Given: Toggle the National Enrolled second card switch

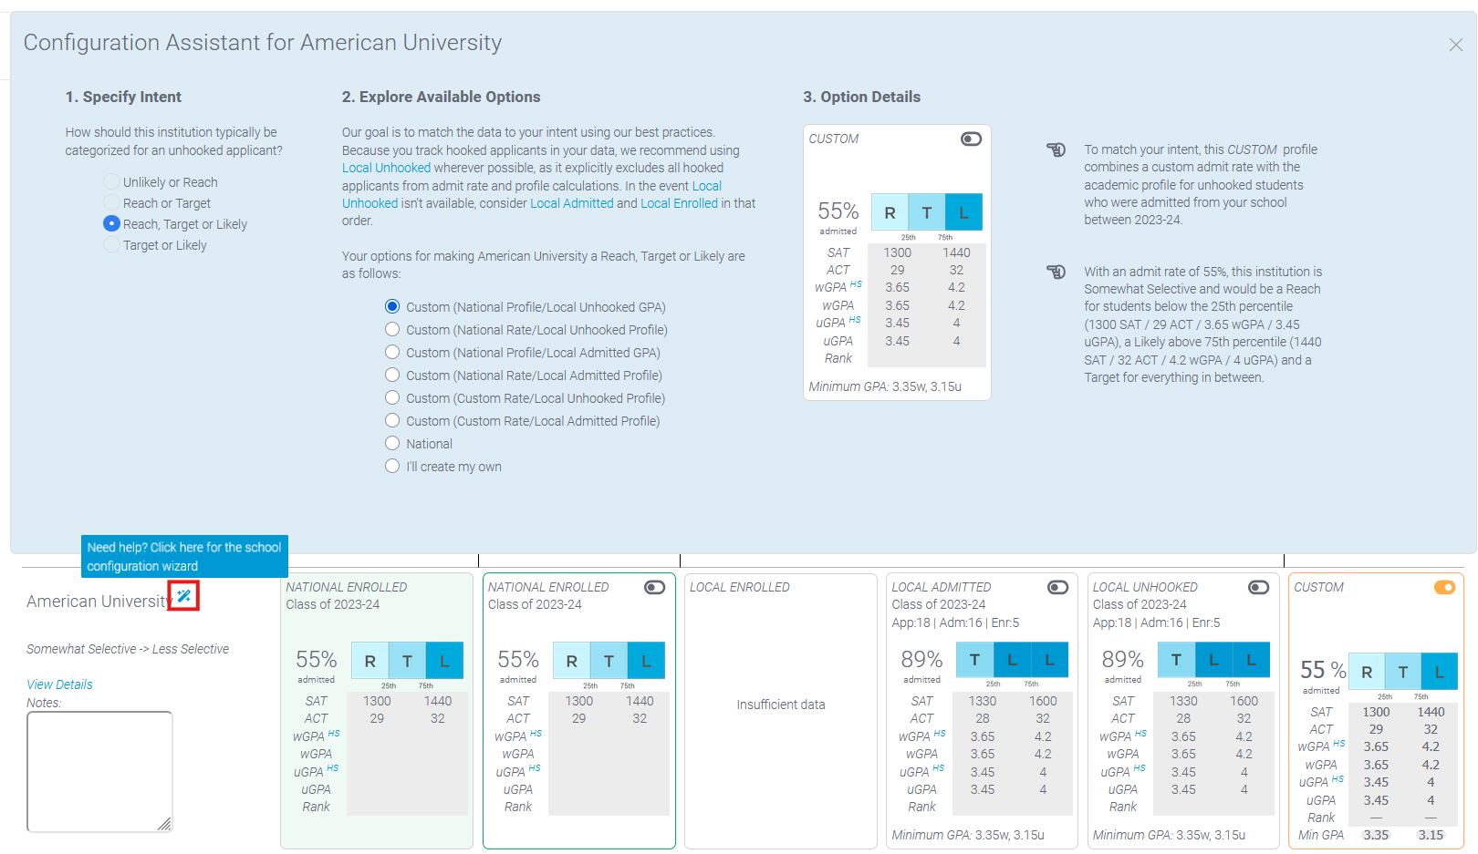Looking at the screenshot, I should [x=654, y=587].
